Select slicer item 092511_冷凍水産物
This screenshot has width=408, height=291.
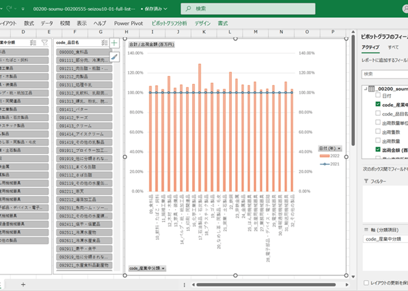pos(84,232)
